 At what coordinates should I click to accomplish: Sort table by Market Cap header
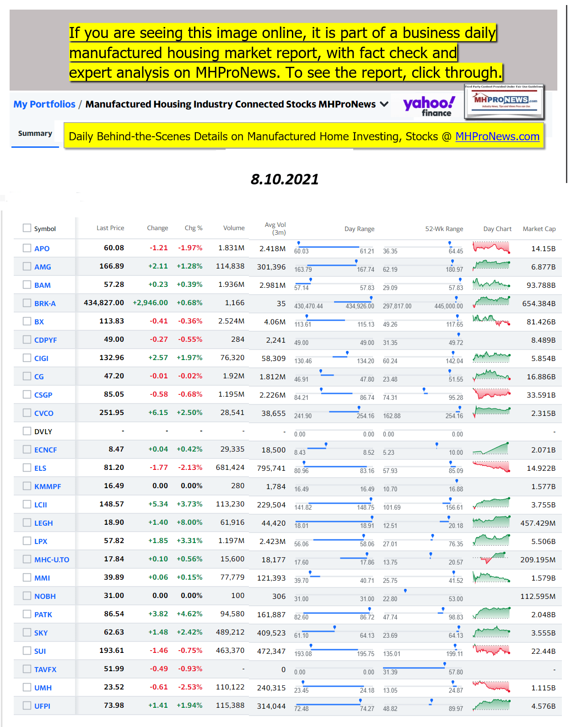point(539,229)
